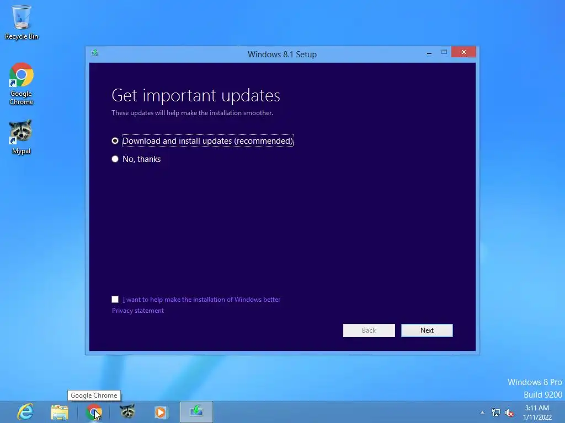
Task: Click the 'These updates will help' subtitle text
Action: 192,112
